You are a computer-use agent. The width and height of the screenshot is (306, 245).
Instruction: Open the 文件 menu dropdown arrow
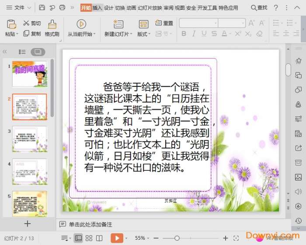[x=29, y=8]
